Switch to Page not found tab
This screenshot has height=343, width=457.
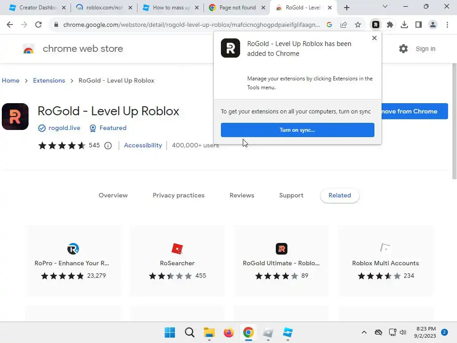[x=237, y=8]
